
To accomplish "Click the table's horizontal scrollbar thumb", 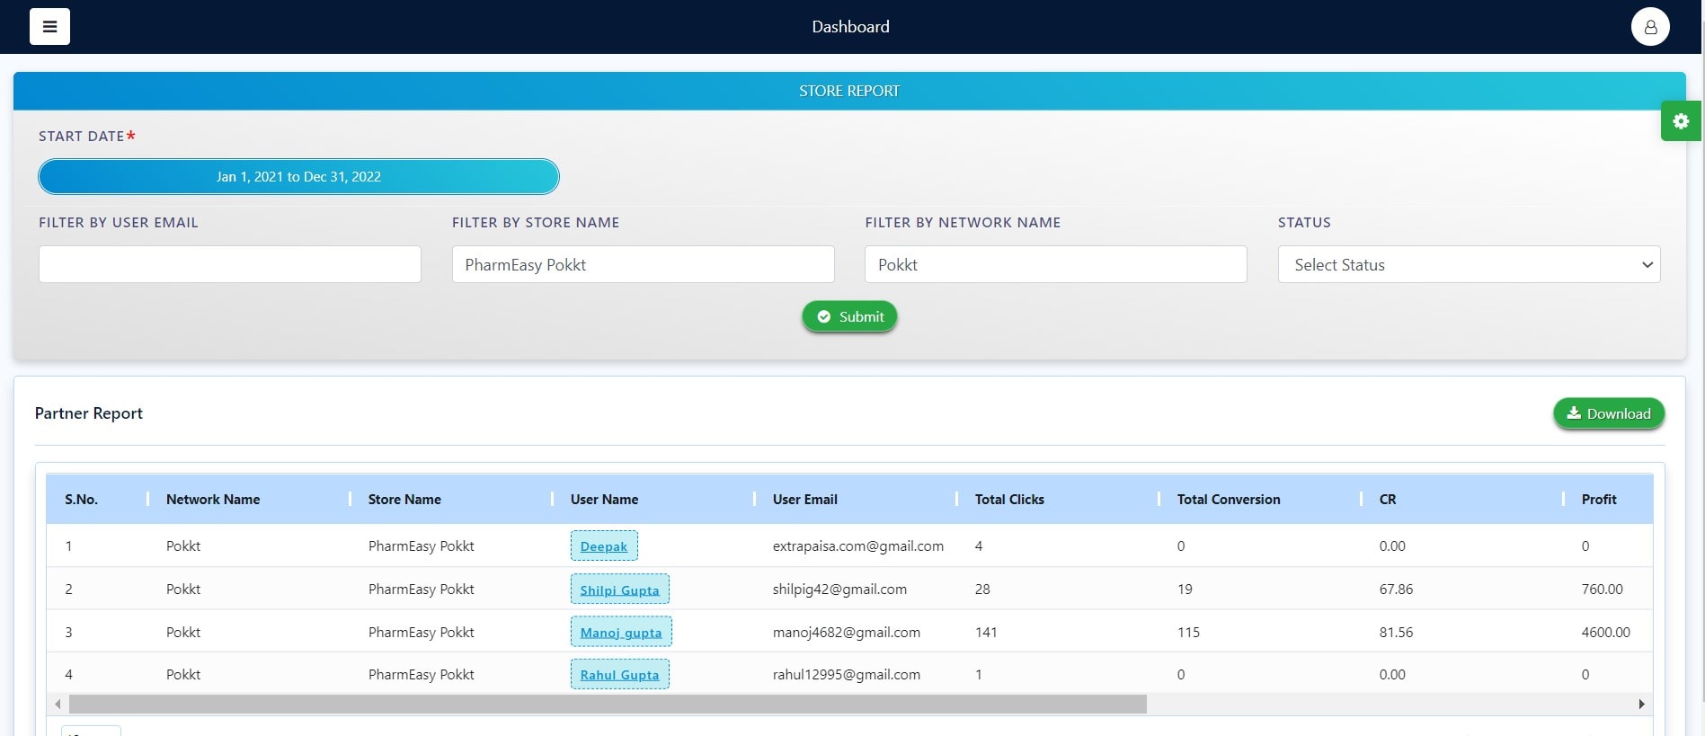I will [x=608, y=704].
